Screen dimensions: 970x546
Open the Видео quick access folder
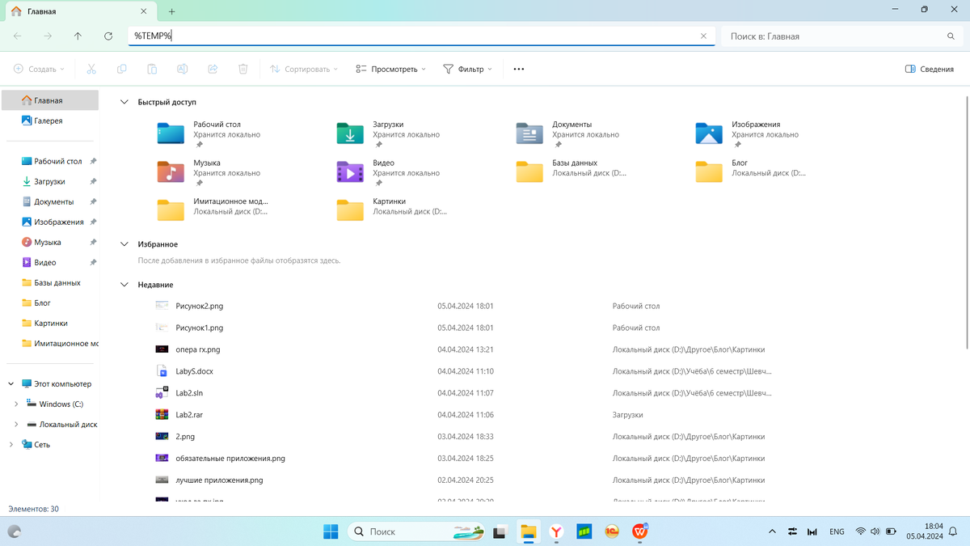[x=390, y=171]
